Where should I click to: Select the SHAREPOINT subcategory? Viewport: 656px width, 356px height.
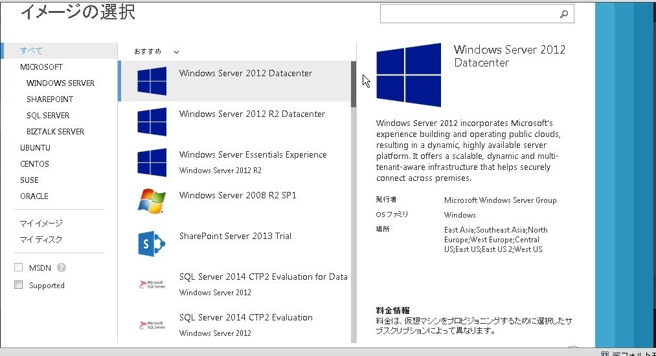click(50, 99)
